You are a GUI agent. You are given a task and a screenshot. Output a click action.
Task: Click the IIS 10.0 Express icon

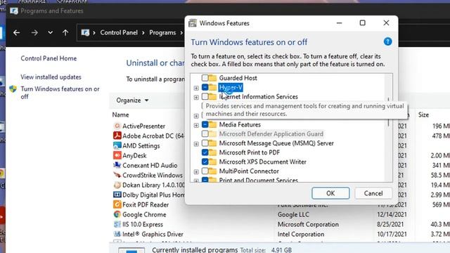tap(117, 224)
